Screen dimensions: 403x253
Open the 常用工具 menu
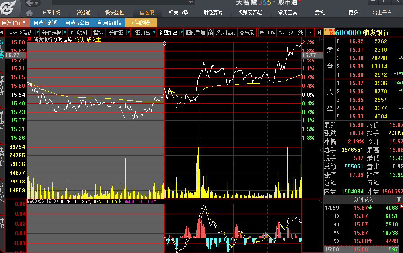pos(288,12)
